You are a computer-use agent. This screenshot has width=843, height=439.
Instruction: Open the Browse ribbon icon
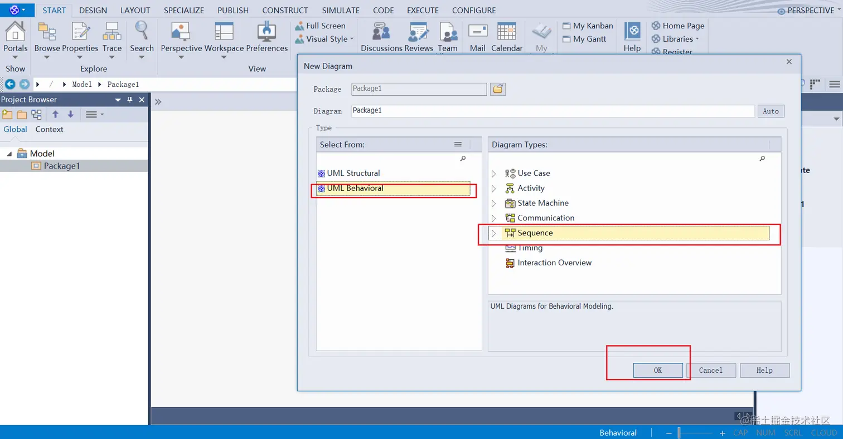(x=47, y=31)
